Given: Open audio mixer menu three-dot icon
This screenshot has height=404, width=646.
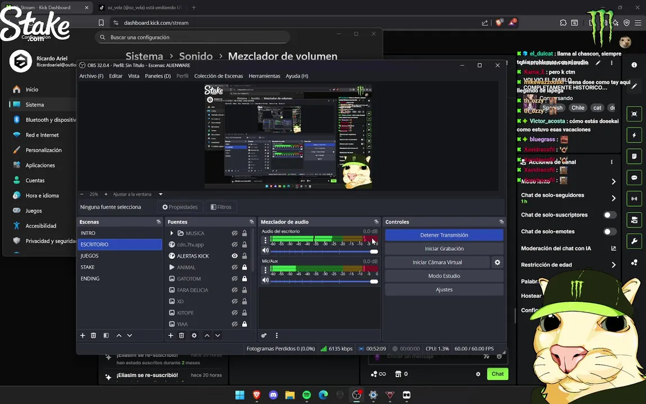Looking at the screenshot, I should tap(277, 336).
